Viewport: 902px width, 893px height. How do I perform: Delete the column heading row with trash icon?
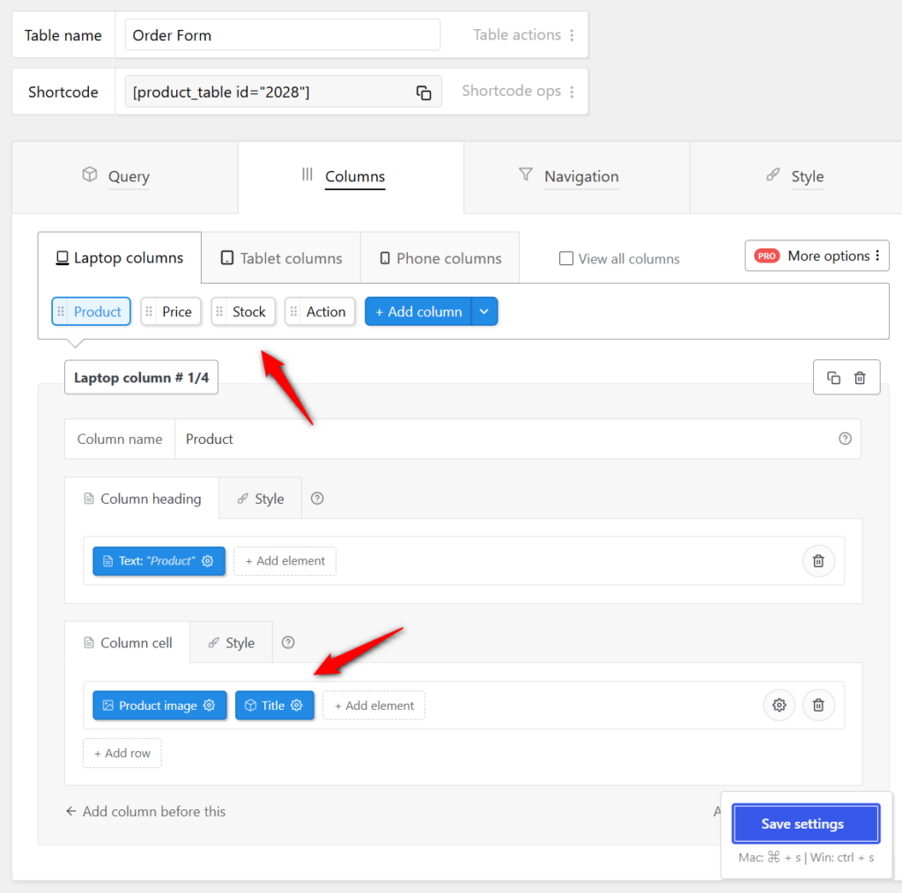pyautogui.click(x=818, y=561)
